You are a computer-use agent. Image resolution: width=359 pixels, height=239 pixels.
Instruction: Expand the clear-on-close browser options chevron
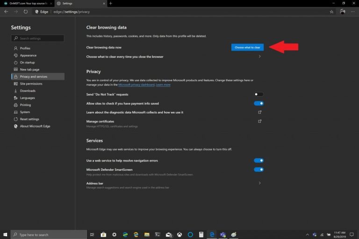point(260,56)
